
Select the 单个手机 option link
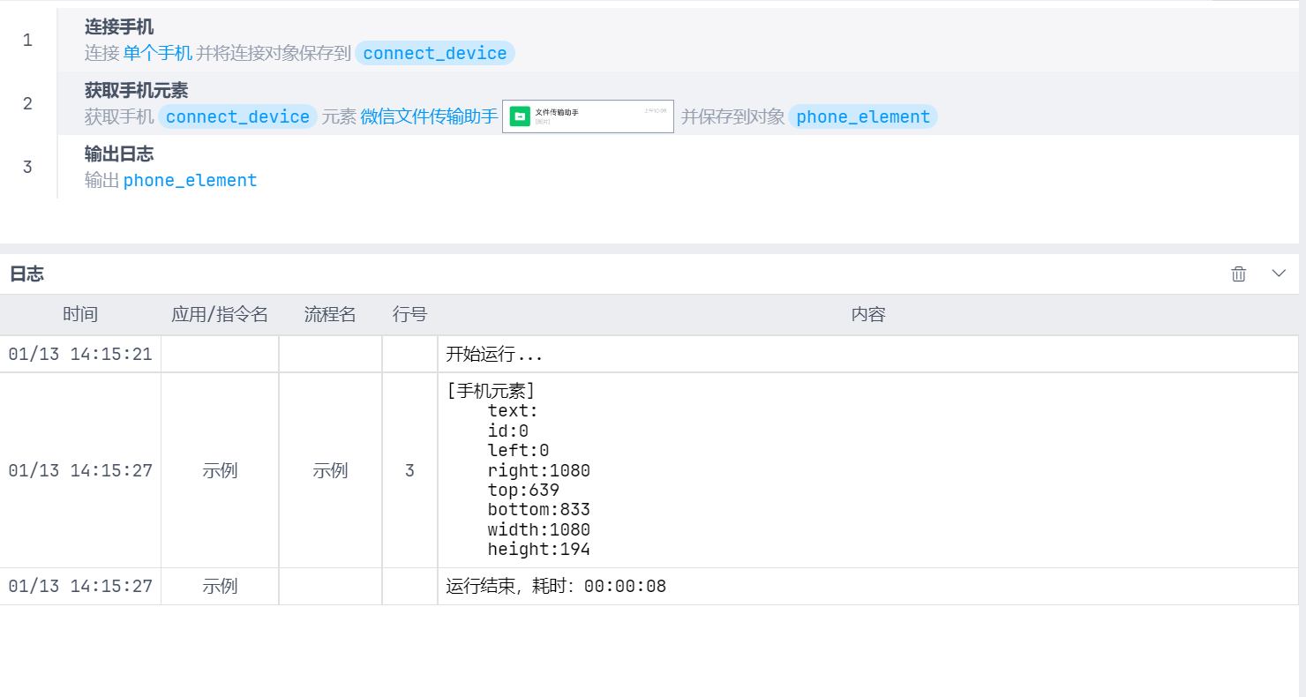tap(158, 53)
